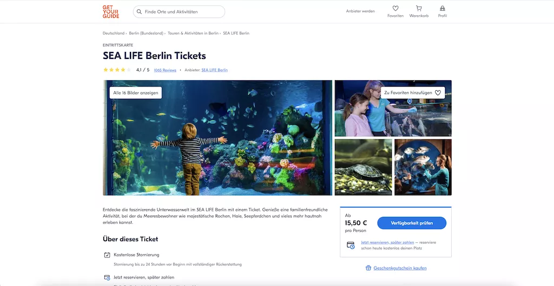Click the 'Kostenlose Stornierung' calendar check icon

[107, 255]
